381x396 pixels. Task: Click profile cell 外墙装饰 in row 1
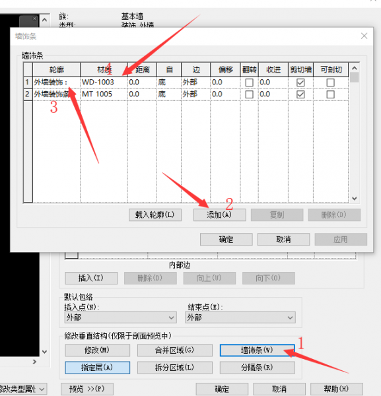(56, 82)
